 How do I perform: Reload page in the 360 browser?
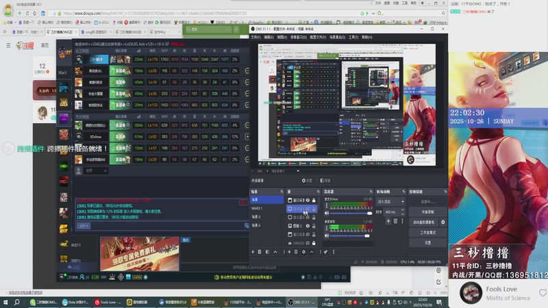click(x=27, y=13)
